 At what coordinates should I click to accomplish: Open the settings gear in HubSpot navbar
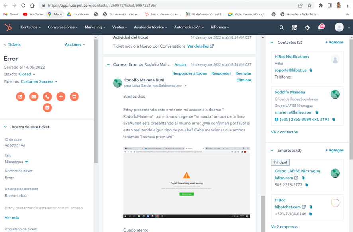(307, 27)
